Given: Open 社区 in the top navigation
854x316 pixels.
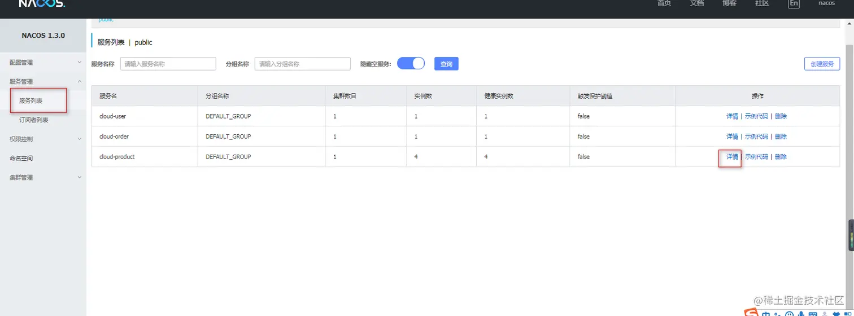Looking at the screenshot, I should tap(762, 3).
